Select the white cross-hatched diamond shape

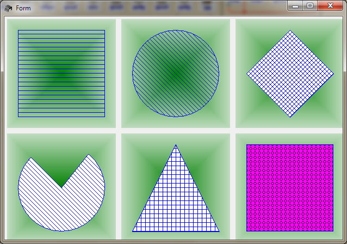[x=290, y=74]
